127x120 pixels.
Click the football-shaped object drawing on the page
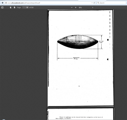point(78,42)
